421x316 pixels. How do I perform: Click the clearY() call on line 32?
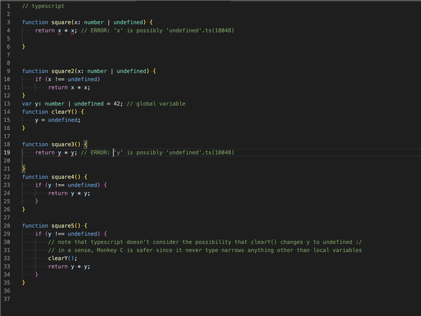pos(62,258)
